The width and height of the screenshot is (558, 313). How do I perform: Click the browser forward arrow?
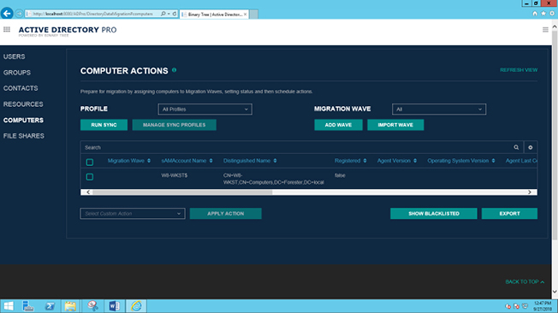pos(19,14)
